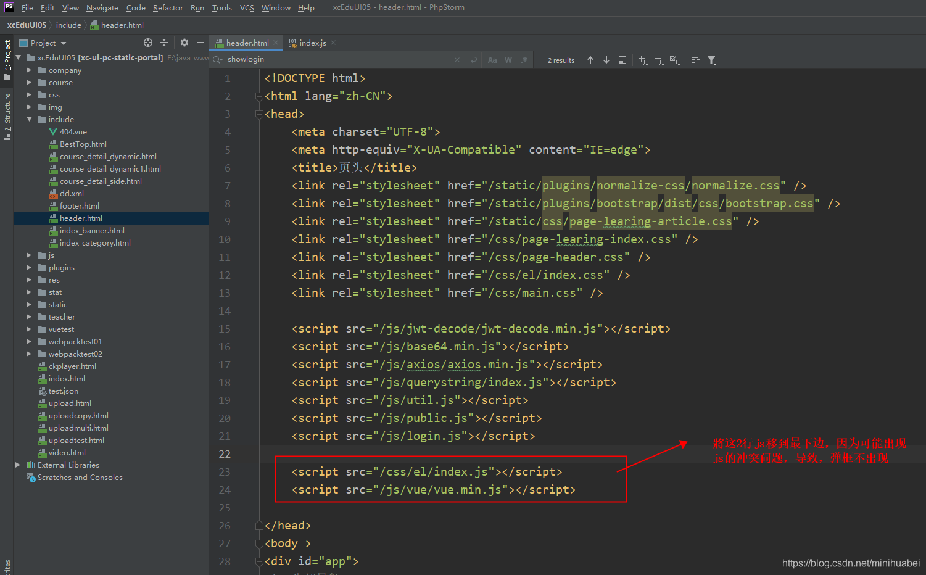This screenshot has height=575, width=926.
Task: Click the PhpStorm application logo
Action: (9, 7)
